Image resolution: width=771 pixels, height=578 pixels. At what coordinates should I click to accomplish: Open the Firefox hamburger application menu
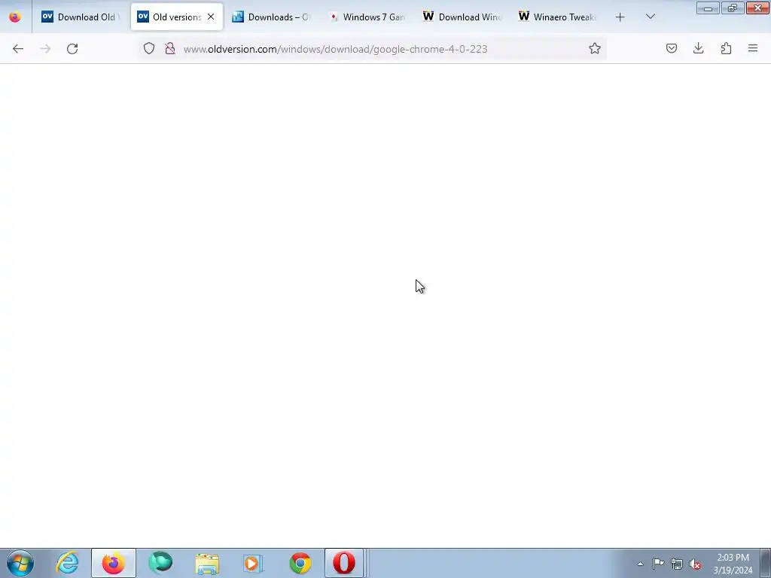[753, 48]
